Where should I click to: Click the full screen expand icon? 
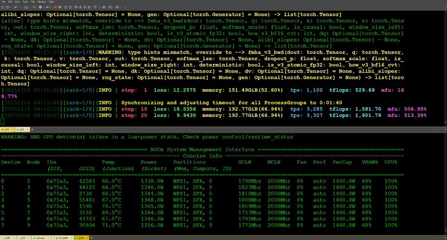(66, 7)
